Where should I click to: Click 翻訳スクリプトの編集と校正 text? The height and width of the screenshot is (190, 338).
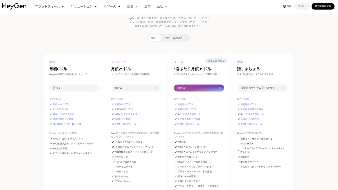pos(192,162)
